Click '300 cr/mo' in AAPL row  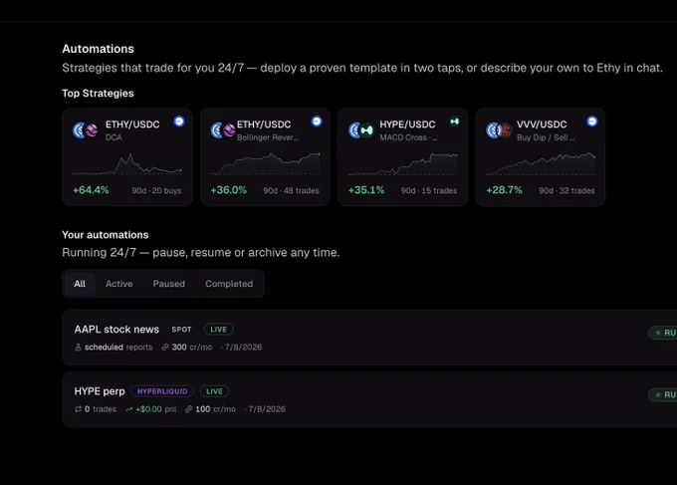click(x=192, y=348)
